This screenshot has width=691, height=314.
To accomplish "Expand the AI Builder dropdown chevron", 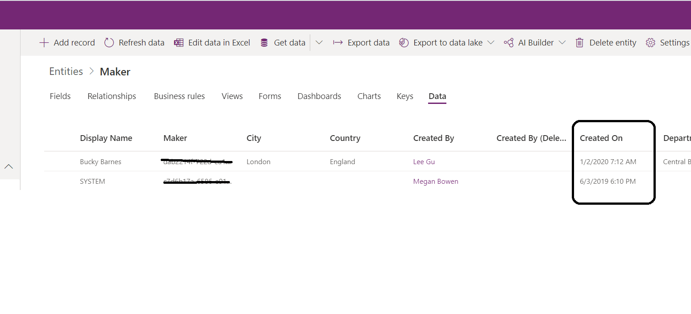I will [x=562, y=42].
